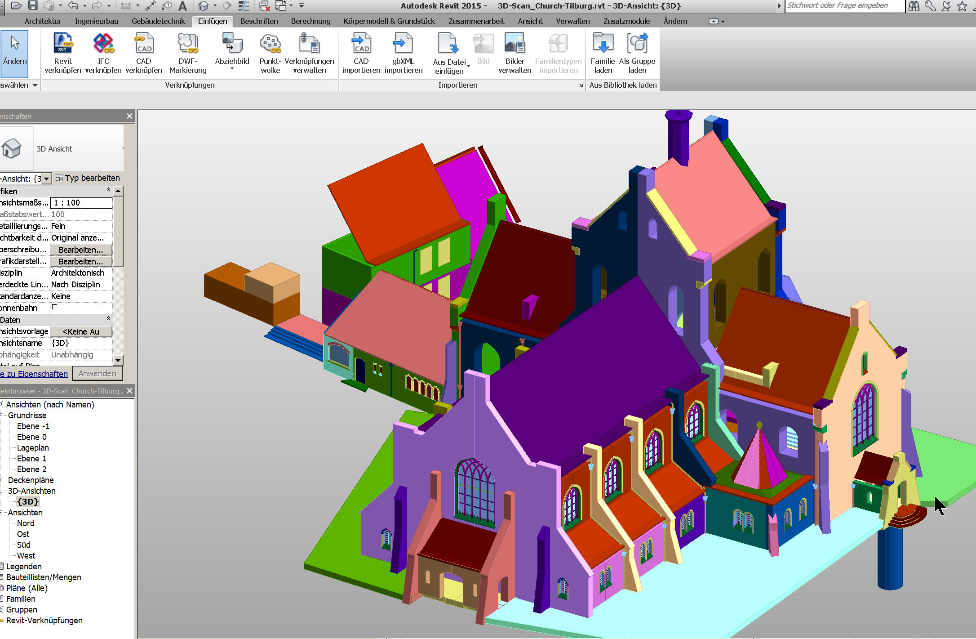Select the Einfügen ribbon tab
This screenshot has height=639, width=976.
pyautogui.click(x=212, y=22)
